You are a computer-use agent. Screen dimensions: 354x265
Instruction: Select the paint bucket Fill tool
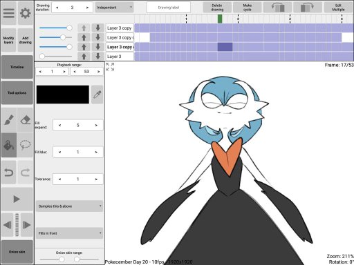tap(9, 145)
